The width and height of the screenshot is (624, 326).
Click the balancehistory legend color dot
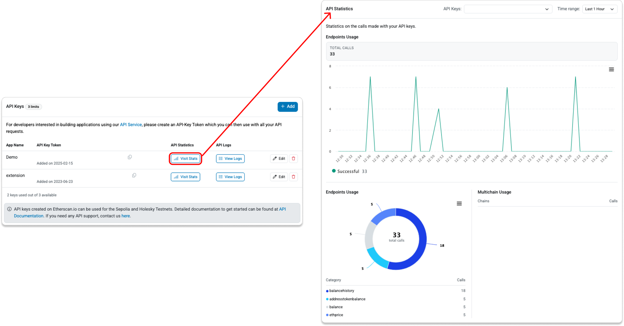click(x=327, y=291)
